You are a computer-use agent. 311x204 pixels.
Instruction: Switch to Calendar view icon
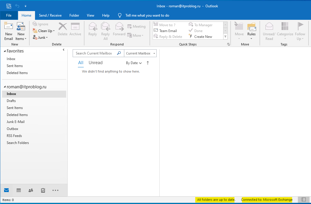pyautogui.click(x=19, y=190)
